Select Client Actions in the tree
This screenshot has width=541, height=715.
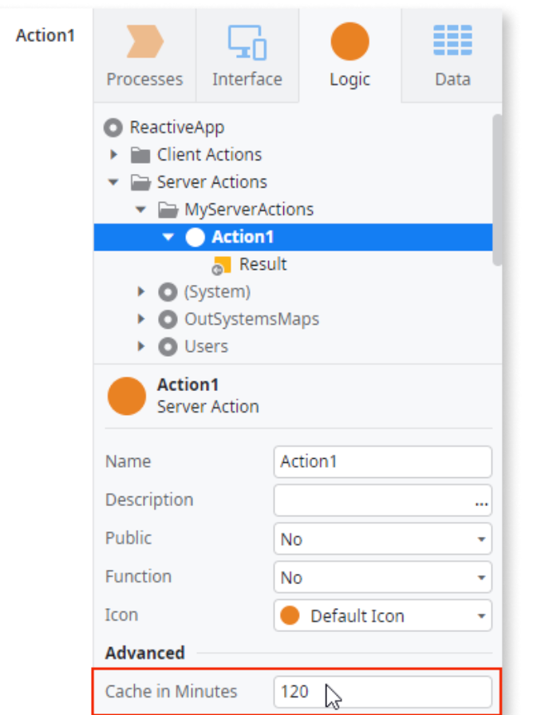coord(209,155)
